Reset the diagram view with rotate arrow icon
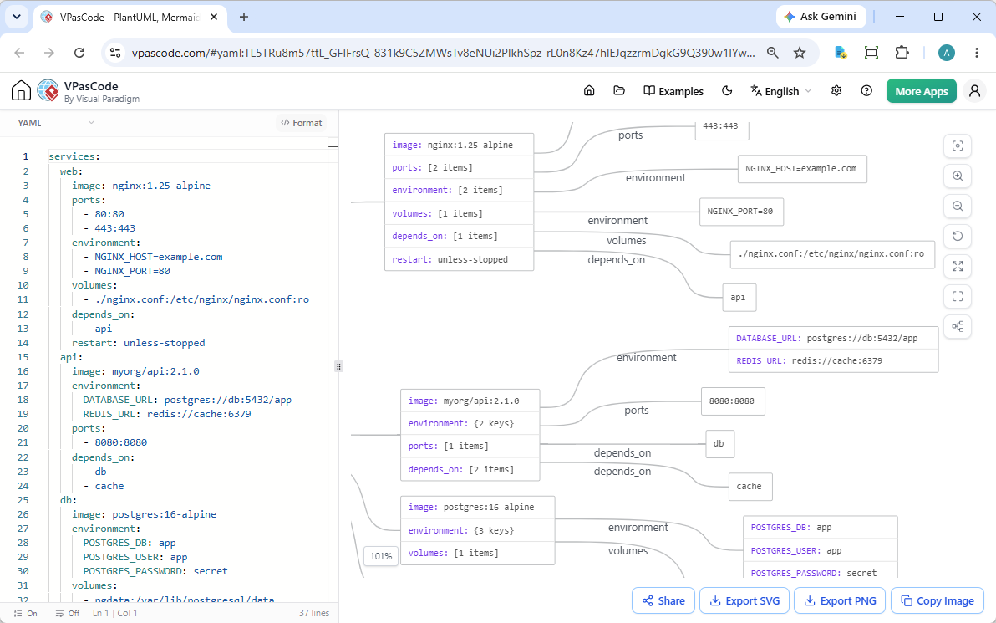Viewport: 996px width, 623px height. pyautogui.click(x=958, y=236)
